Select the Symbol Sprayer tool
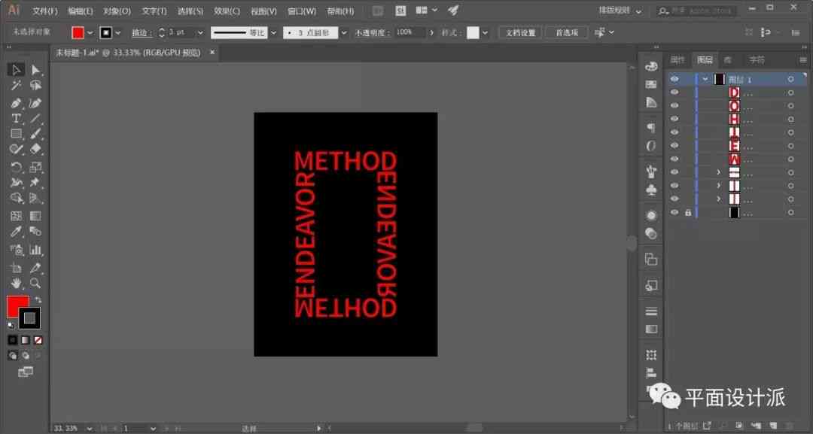This screenshot has height=434, width=813. click(x=16, y=250)
